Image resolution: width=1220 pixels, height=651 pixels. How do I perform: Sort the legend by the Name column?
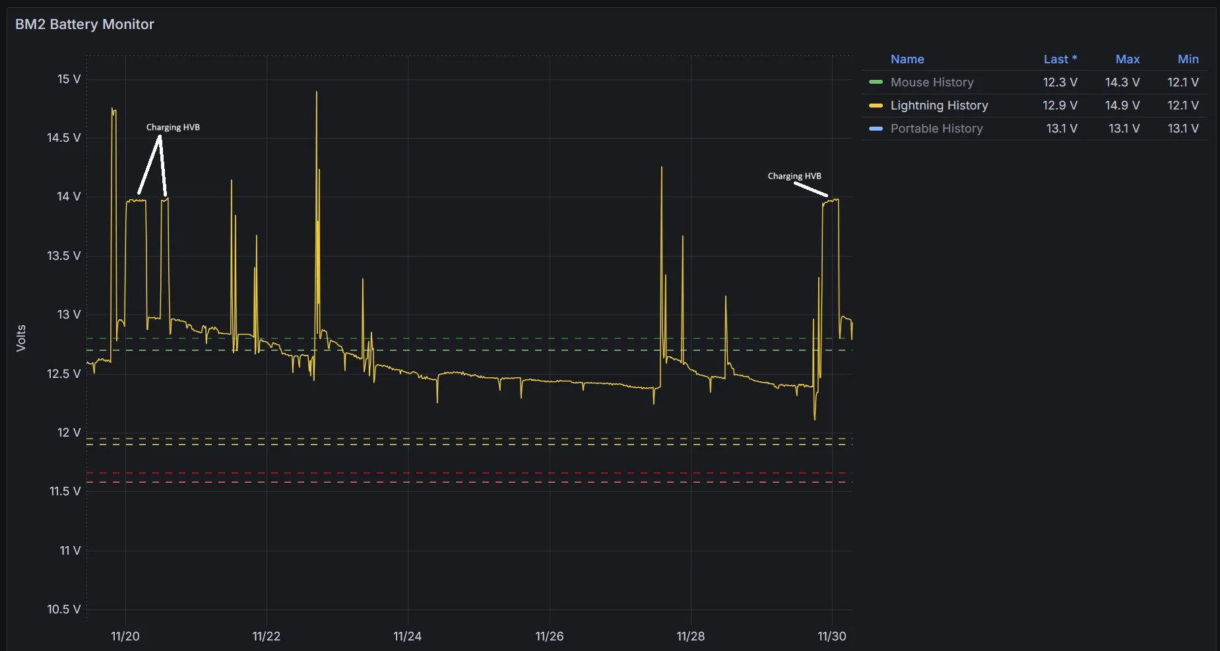click(x=907, y=59)
